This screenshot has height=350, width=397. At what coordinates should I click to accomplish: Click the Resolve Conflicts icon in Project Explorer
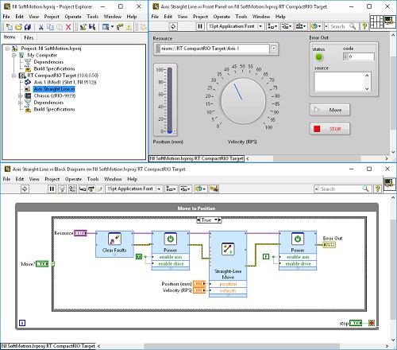tap(129, 27)
